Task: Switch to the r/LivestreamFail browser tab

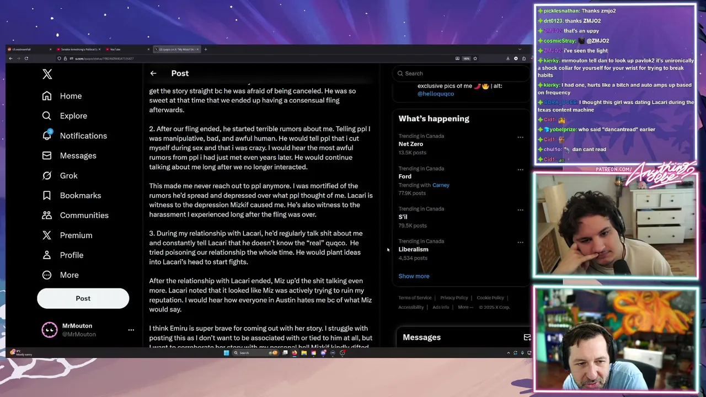Action: pyautogui.click(x=29, y=49)
